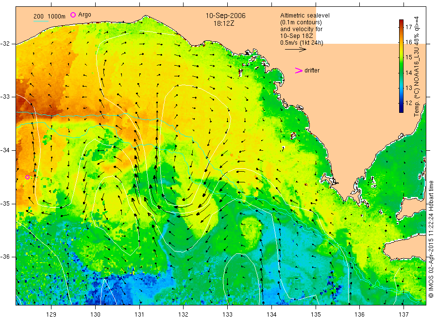Click the time label 18:12Z
Image resolution: width=437 pixels, height=321 pixels.
224,24
